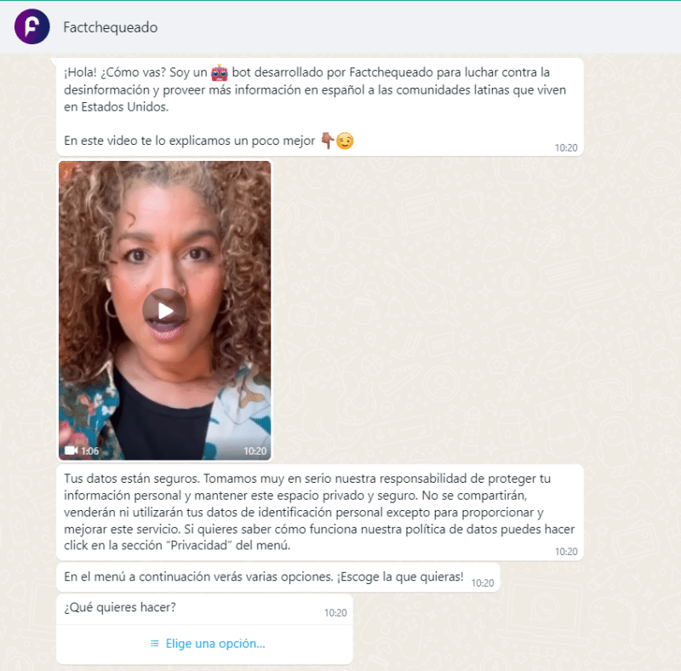Screen dimensions: 681x671
Task: Click the video camera icon on video
Action: (x=72, y=450)
